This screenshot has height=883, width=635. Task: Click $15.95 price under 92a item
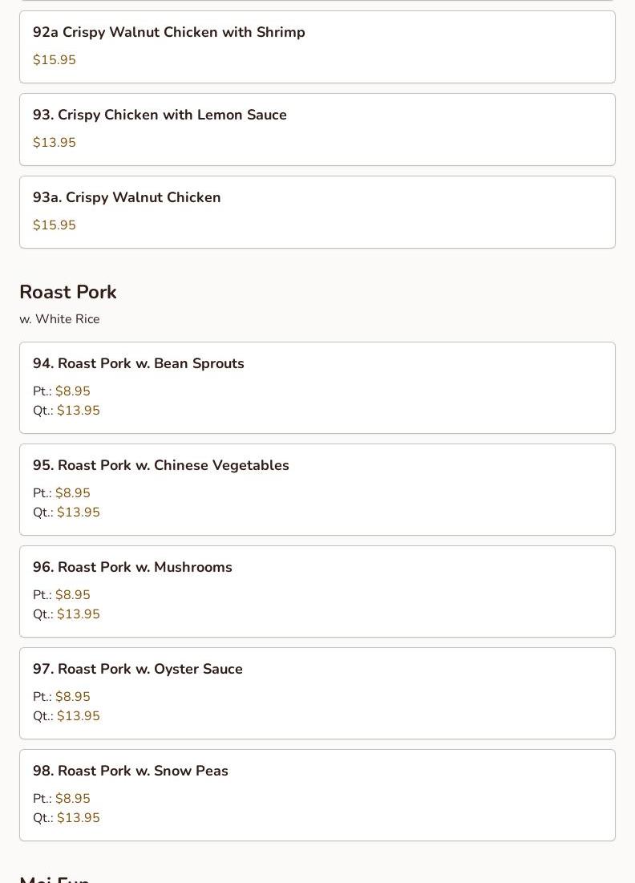pyautogui.click(x=54, y=59)
